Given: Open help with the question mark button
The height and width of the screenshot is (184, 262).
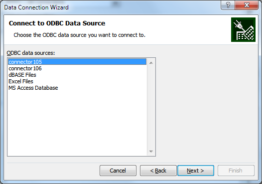Looking at the screenshot, I should 228,5.
